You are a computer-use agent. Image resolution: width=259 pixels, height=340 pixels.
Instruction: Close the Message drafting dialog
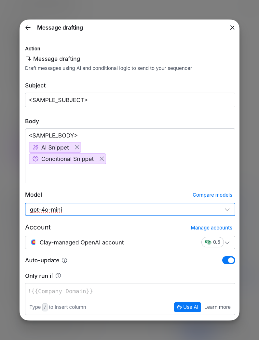tap(232, 28)
